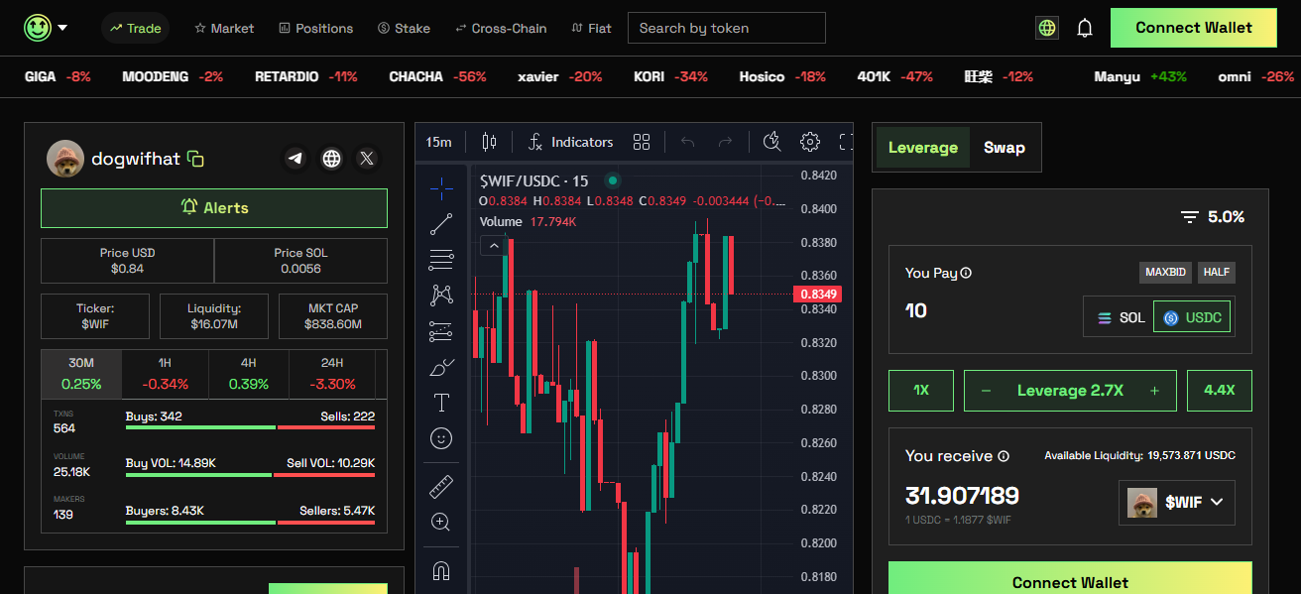The image size is (1301, 594).
Task: Set leverage to 1X
Action: 921,391
